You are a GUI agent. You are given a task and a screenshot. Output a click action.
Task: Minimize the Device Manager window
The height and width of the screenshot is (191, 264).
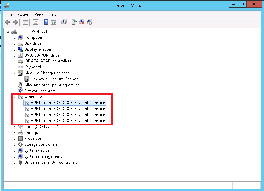(x=233, y=4)
